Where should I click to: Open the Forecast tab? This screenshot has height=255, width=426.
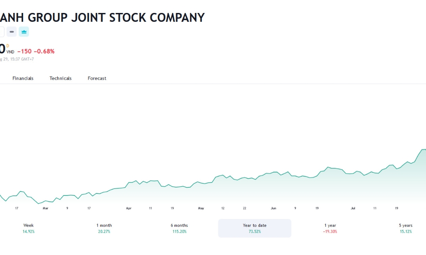97,78
